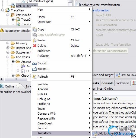Expand the Glossary folder
The image size is (136, 138).
pyautogui.click(x=8, y=43)
